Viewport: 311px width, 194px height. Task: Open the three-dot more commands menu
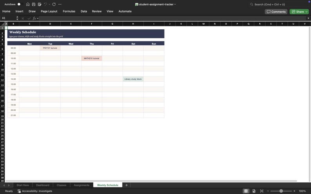(x=60, y=4)
